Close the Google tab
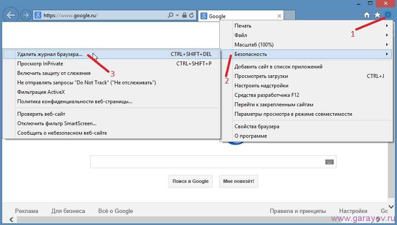The height and width of the screenshot is (225, 397). [279, 16]
